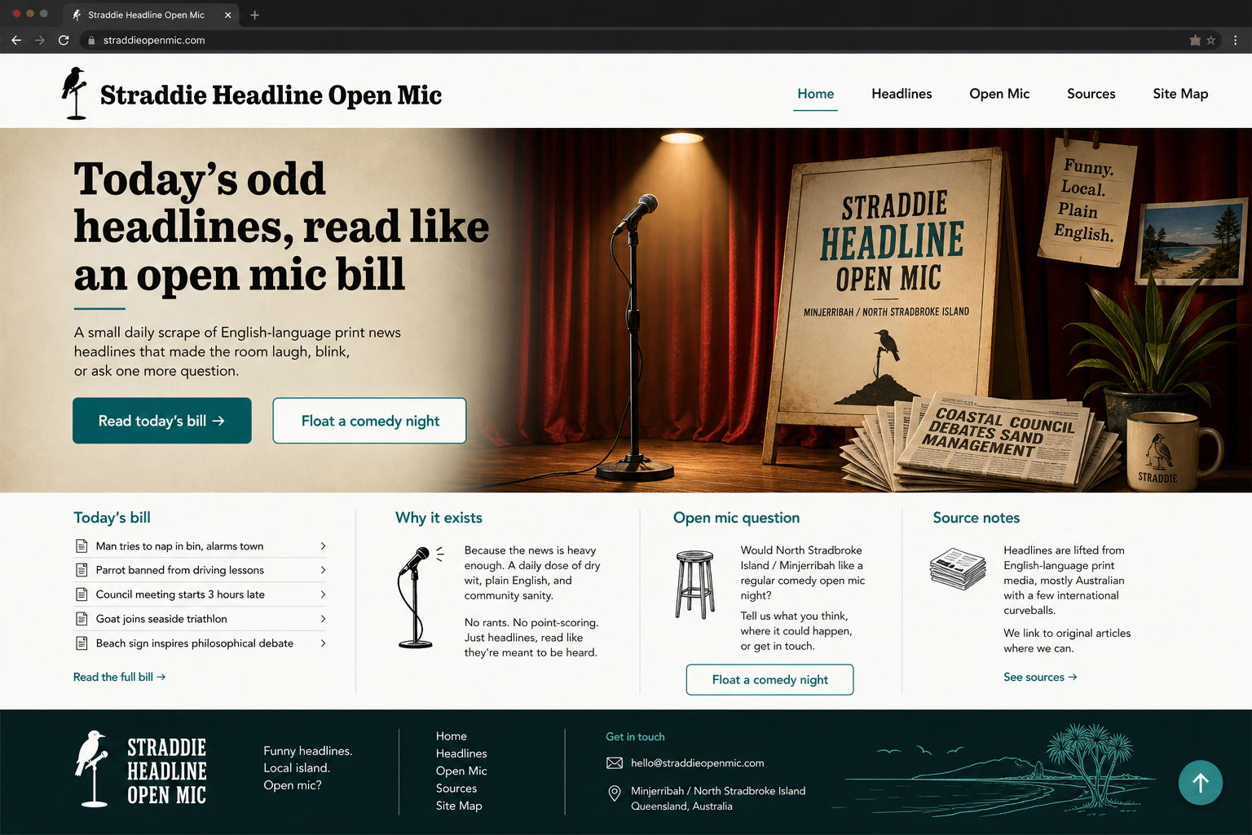Open a new browser tab with plus icon
Screen dimensions: 1252x835
click(254, 15)
